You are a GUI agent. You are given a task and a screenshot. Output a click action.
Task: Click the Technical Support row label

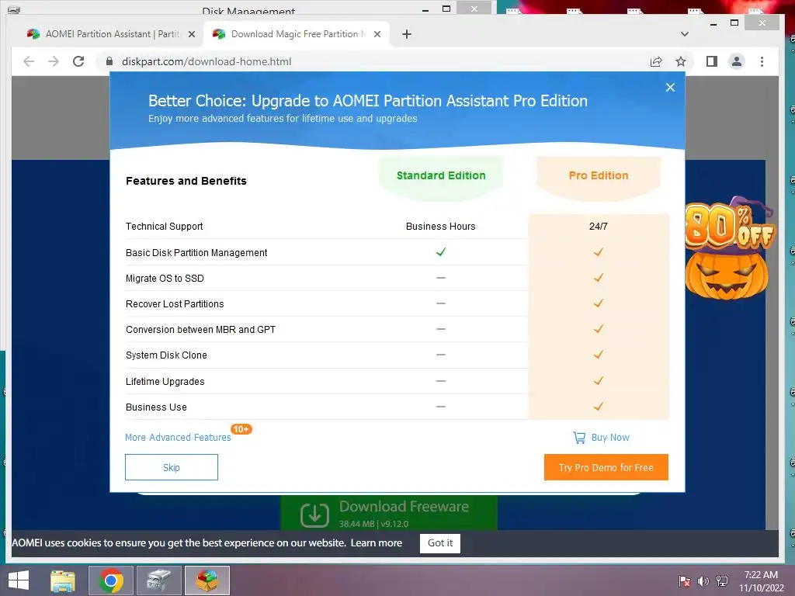(165, 227)
